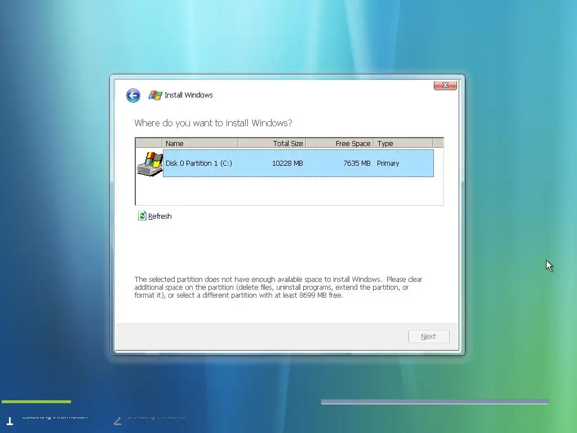Click the 10228 MB total size value

point(287,163)
